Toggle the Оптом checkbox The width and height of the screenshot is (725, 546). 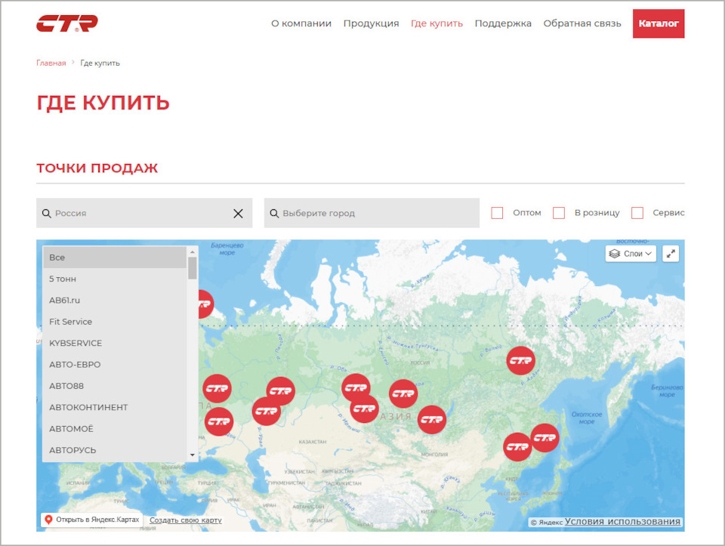[497, 213]
